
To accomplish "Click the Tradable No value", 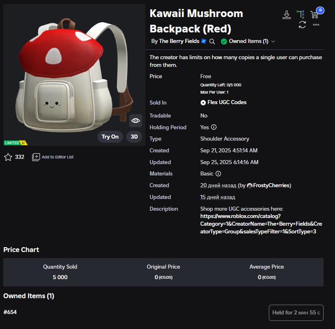I will (x=204, y=115).
